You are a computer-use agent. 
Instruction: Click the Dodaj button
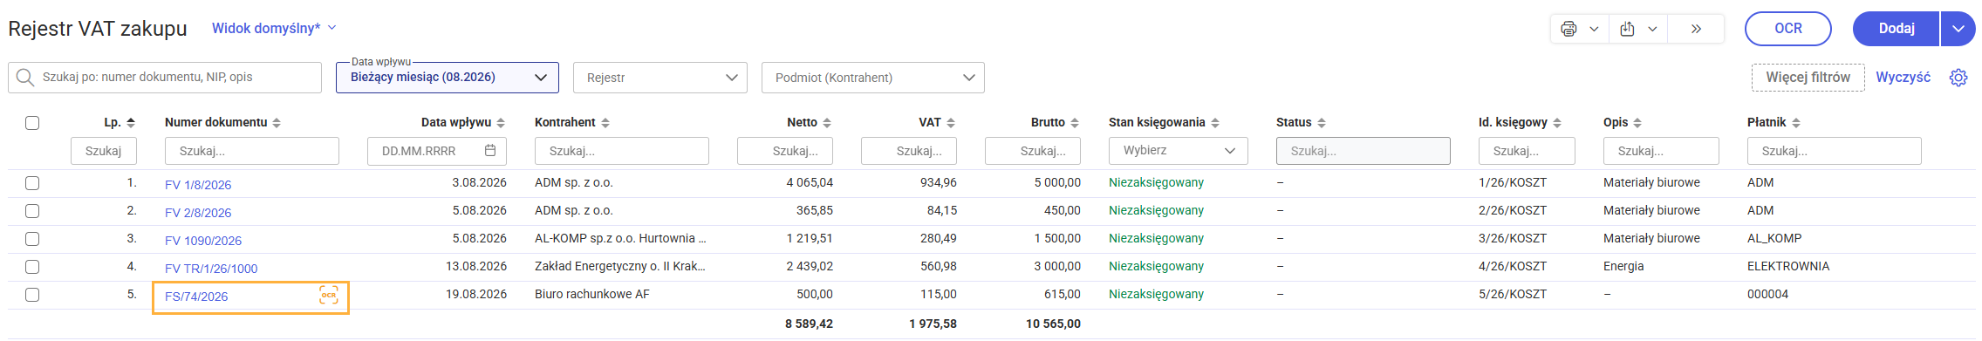coord(1897,29)
